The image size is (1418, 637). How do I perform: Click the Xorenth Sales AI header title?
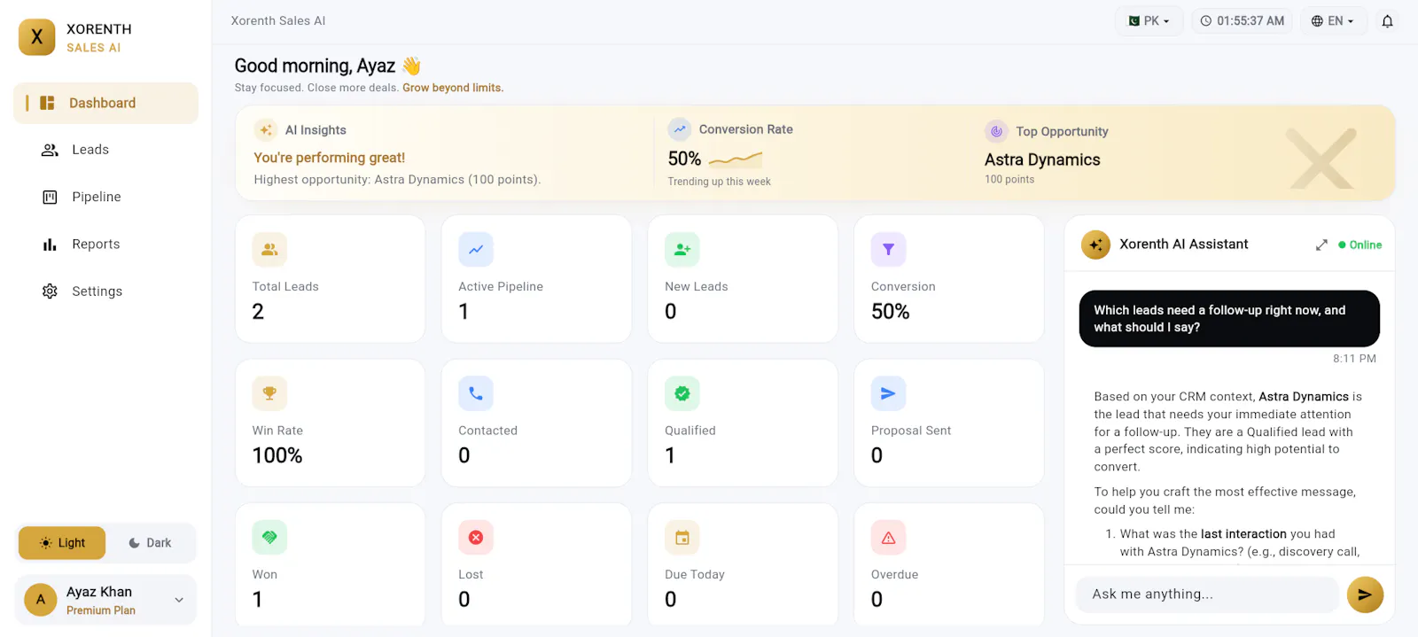coord(278,21)
